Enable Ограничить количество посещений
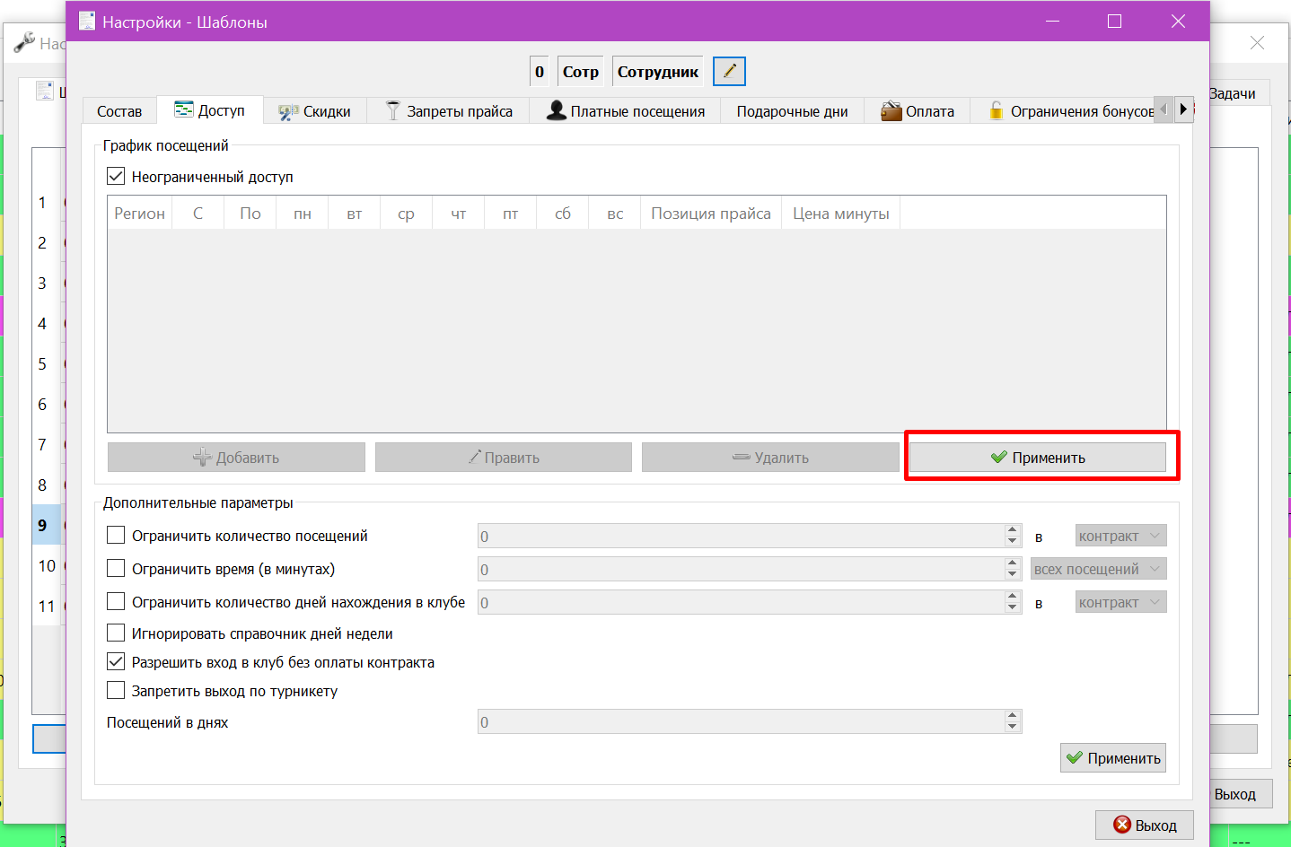This screenshot has width=1291, height=847. coord(116,536)
